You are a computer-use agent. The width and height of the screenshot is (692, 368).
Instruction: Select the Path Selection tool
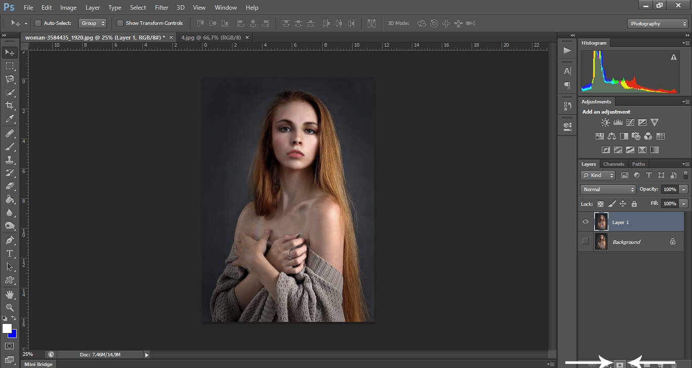pos(10,267)
